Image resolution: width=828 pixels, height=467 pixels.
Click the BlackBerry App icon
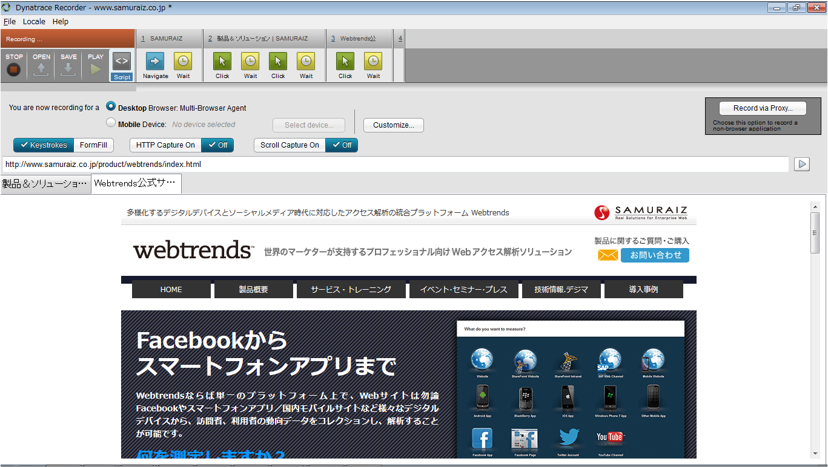pos(525,398)
